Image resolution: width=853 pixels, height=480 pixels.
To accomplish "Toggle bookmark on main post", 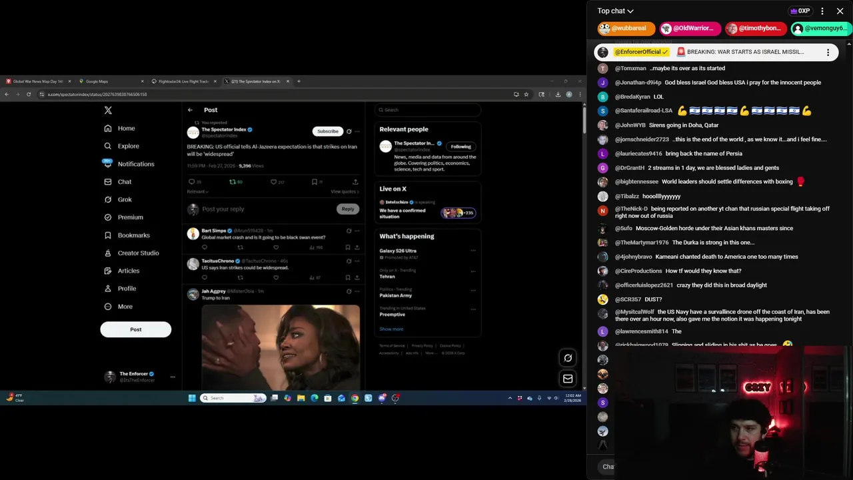I will tap(315, 181).
